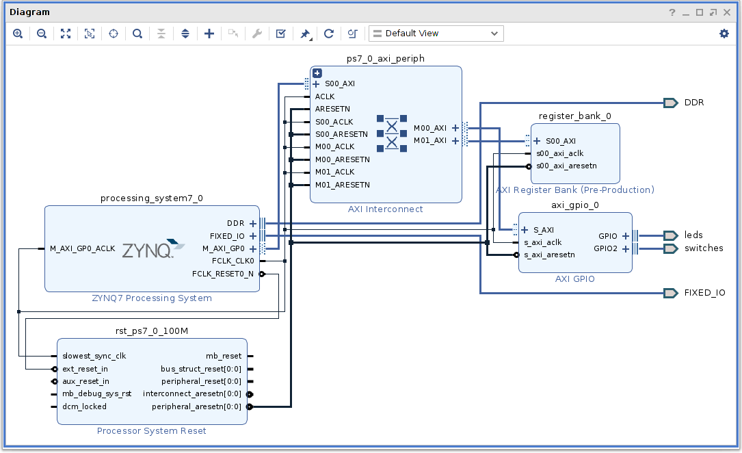Click the Validate Design checkmark icon

pos(280,34)
